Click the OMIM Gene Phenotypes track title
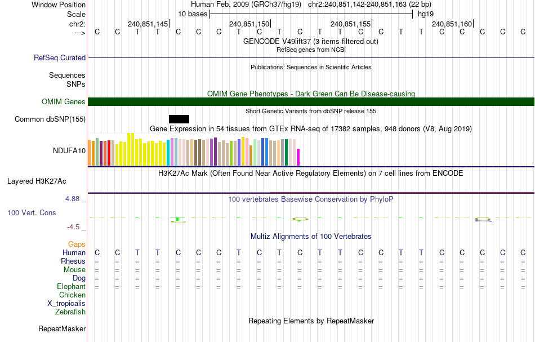Viewport: 535px width, 342px height. pos(311,94)
